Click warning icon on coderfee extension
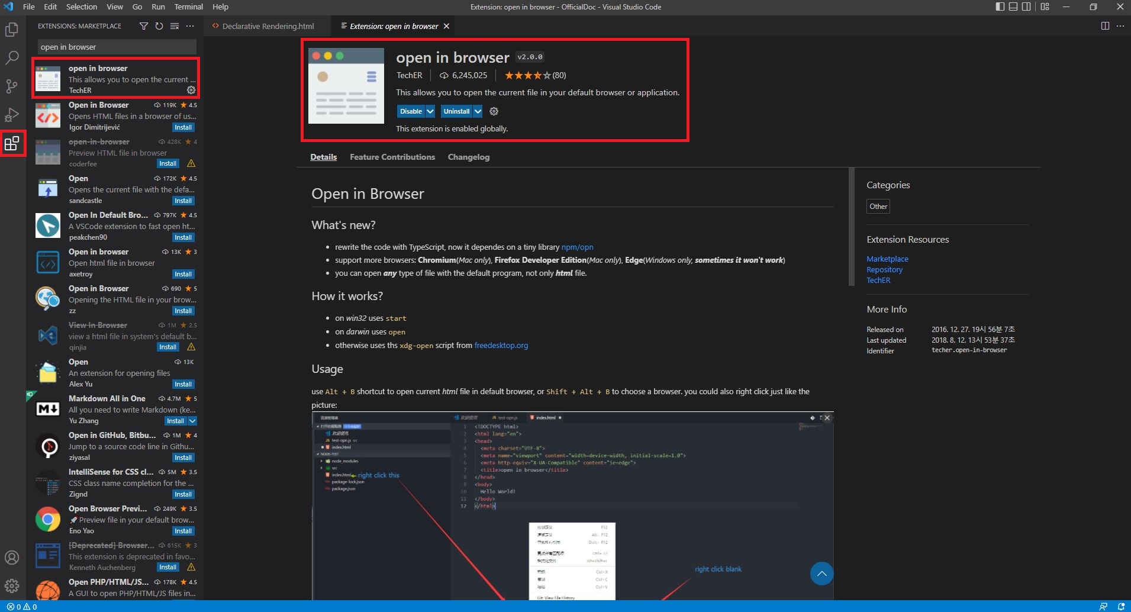 pyautogui.click(x=191, y=163)
